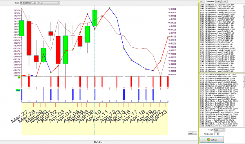Viewport: 245px width, 144px height.
Task: Click the Optimize button
Action: click(212, 140)
